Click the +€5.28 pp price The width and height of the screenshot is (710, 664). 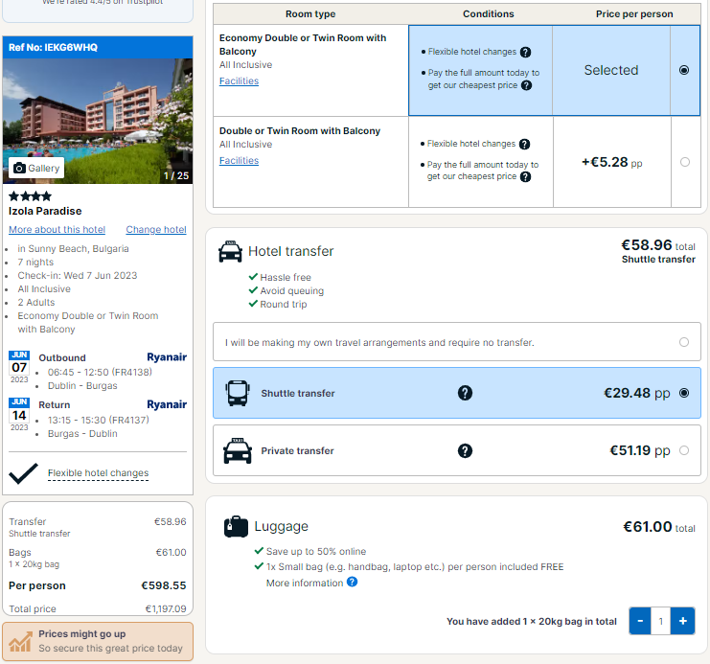(x=611, y=162)
